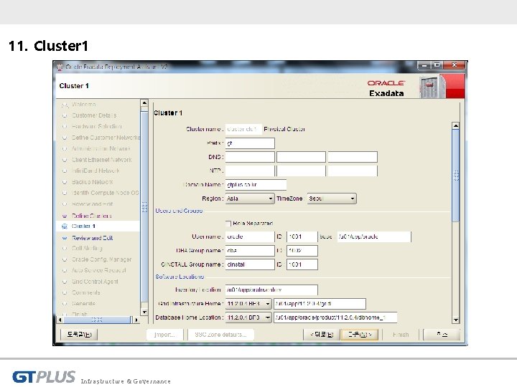Click the Finish button
Screen dimensions: 517x387
401,335
